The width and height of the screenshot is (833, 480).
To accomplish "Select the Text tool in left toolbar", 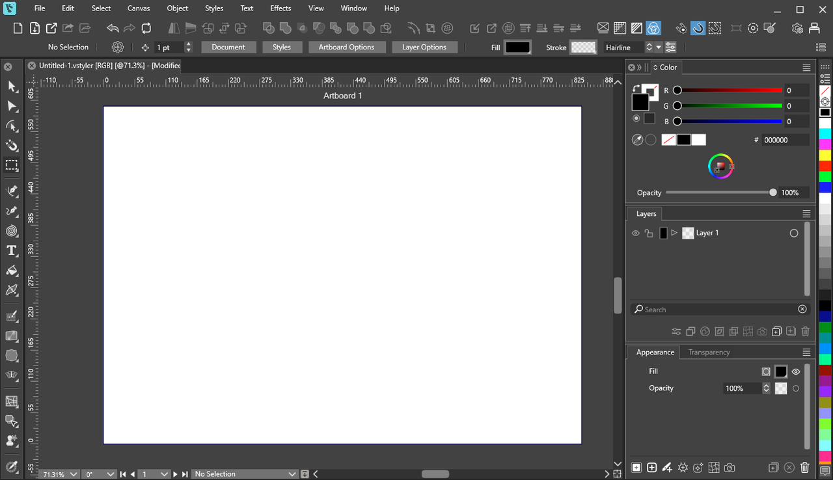I will 12,251.
